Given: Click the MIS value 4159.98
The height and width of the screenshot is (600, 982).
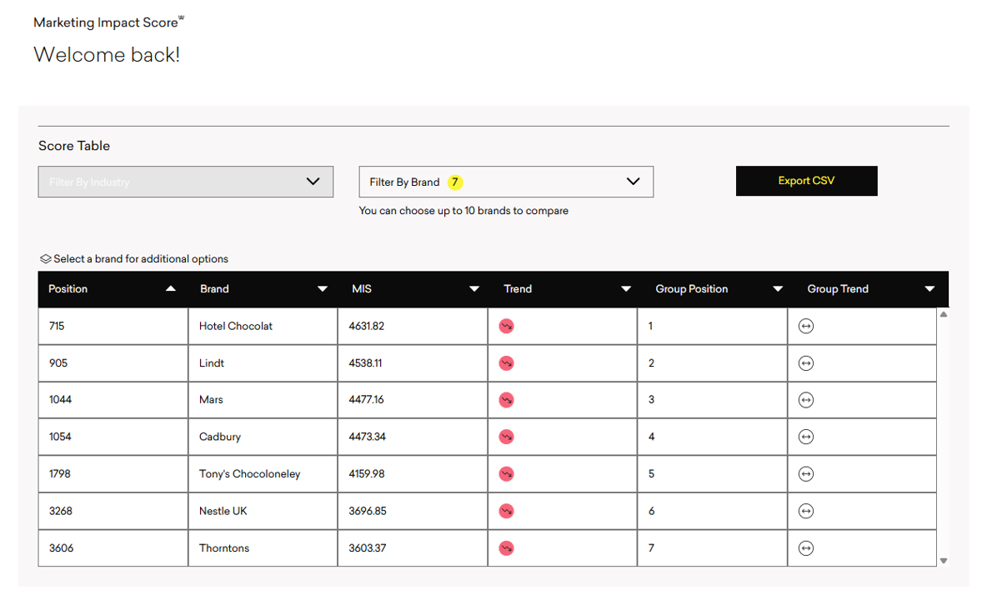Looking at the screenshot, I should pyautogui.click(x=366, y=474).
